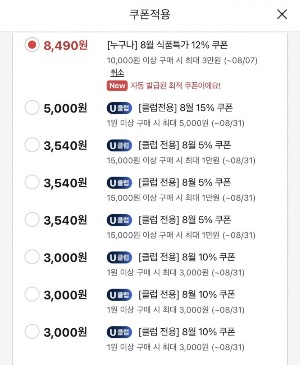Select the first 3,540원 coupon radio button
This screenshot has width=300, height=365.
pyautogui.click(x=32, y=145)
